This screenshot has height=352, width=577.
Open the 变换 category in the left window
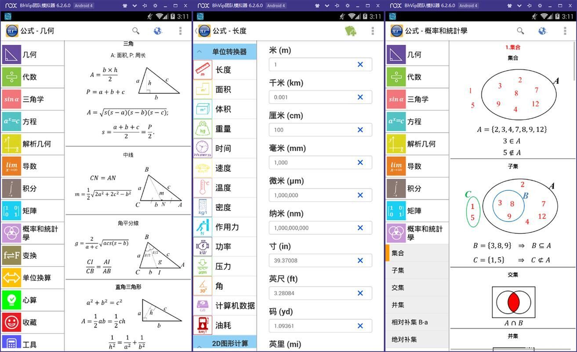[33, 255]
